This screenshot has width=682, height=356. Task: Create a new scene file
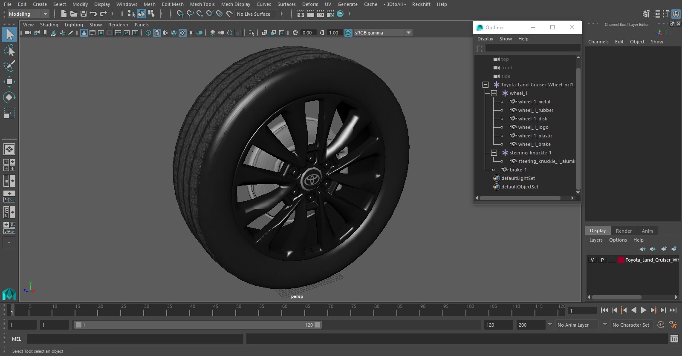64,14
